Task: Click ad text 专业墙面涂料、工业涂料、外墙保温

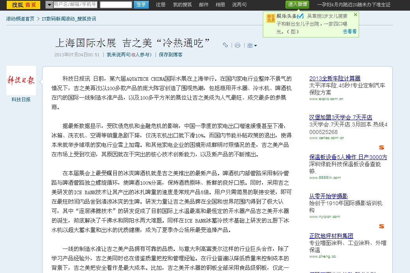Action: click(348, 246)
